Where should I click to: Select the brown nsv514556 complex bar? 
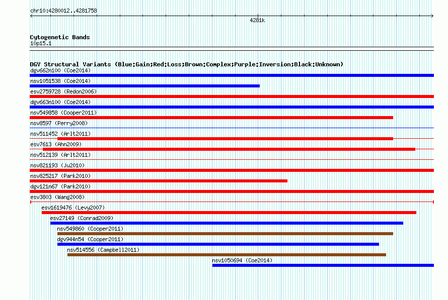[227, 255]
